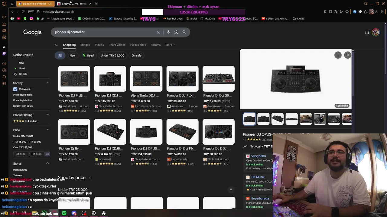Collapse the Product Rating section

click(47, 115)
